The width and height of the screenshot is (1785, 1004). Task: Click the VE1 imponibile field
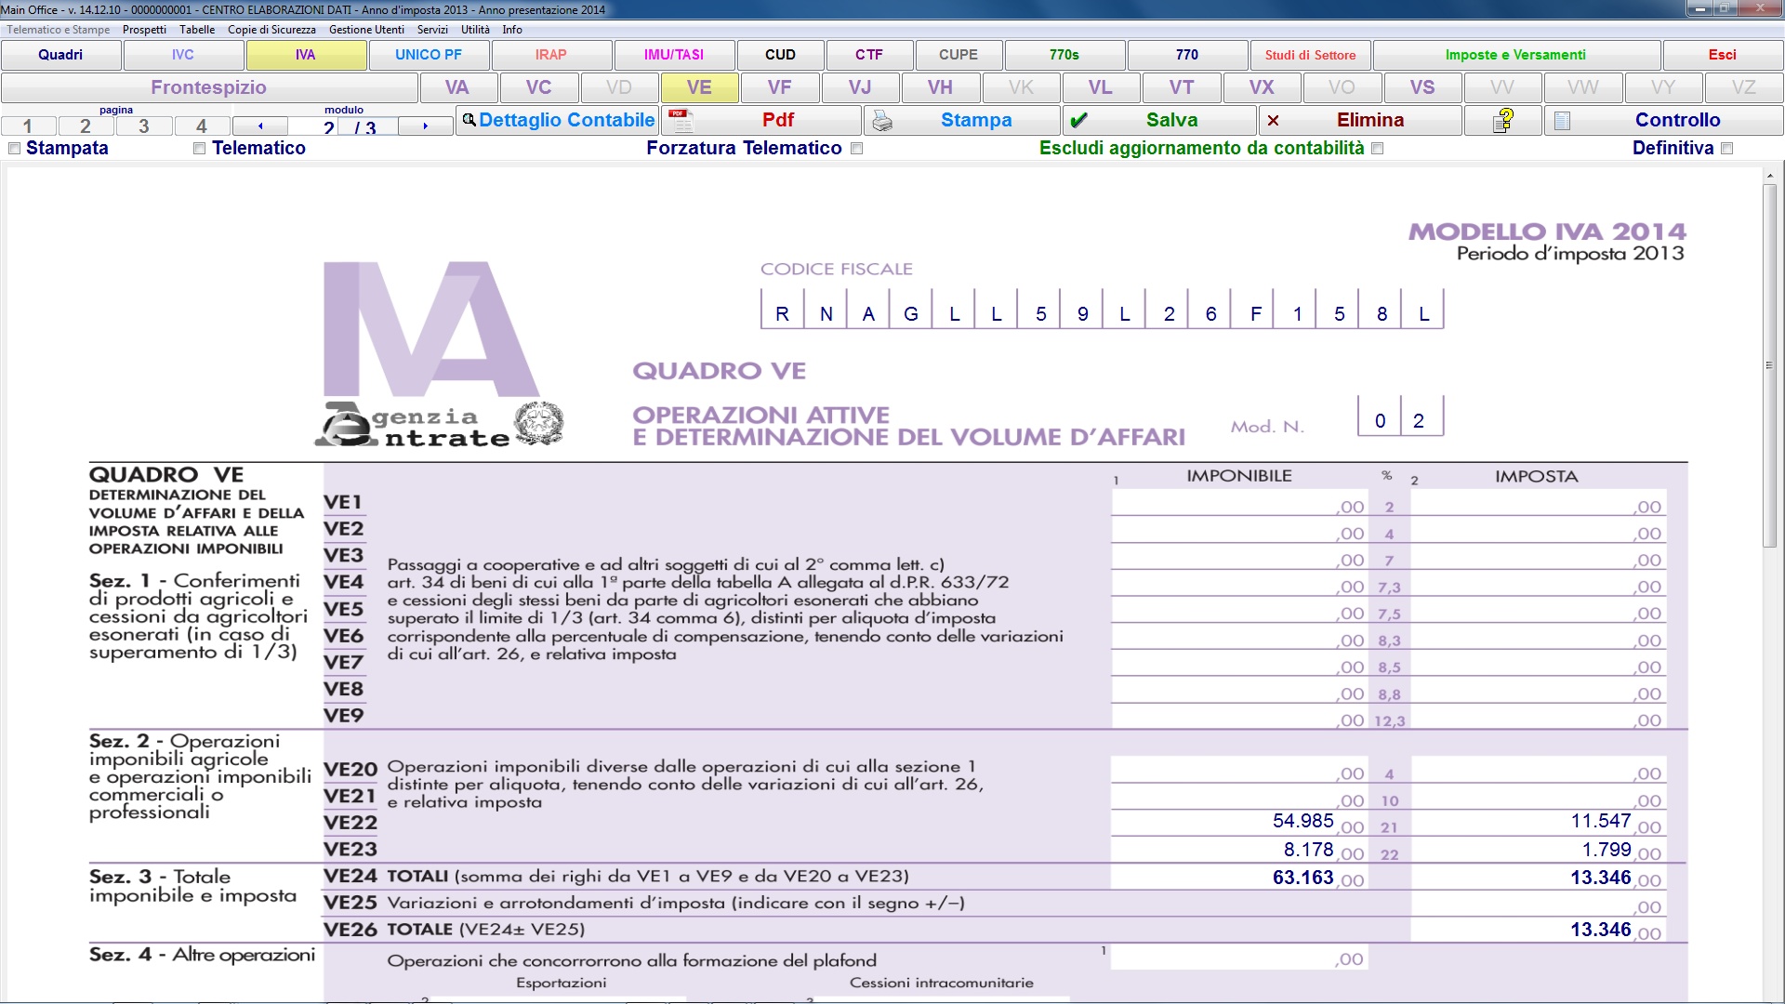(1239, 505)
